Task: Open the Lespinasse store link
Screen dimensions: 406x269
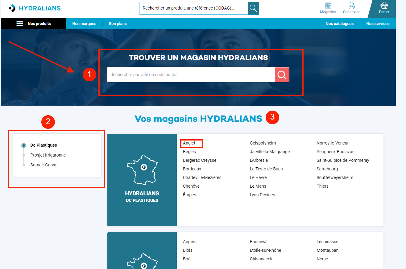Action: 327,242
